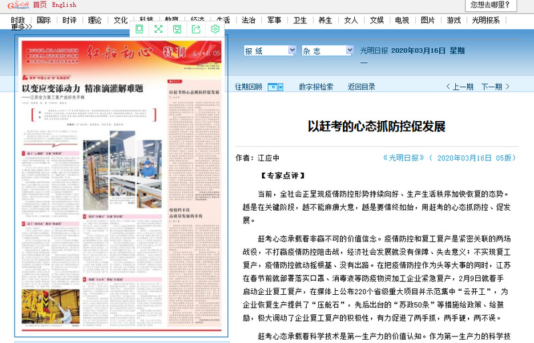Viewport: 534px width, 343px height.
Task: Click 返回目录 link
Action: pyautogui.click(x=362, y=87)
